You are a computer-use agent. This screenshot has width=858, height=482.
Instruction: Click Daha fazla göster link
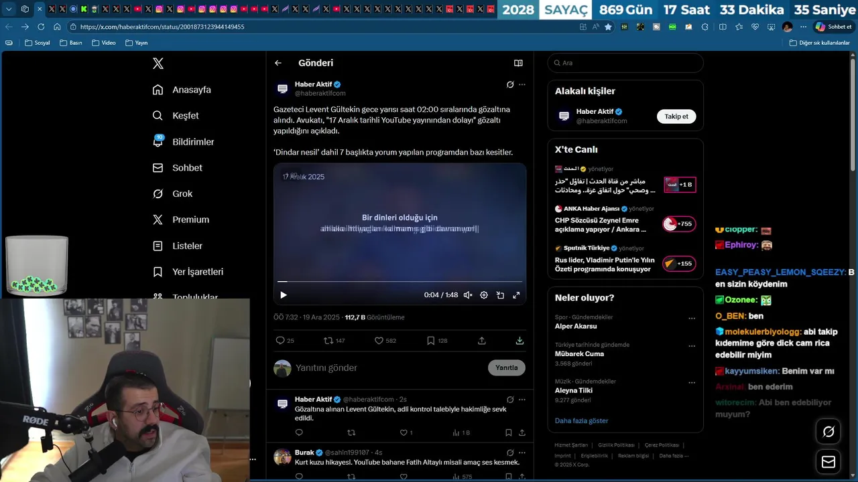tap(582, 421)
